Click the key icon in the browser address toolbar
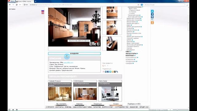 click(x=20, y=5)
